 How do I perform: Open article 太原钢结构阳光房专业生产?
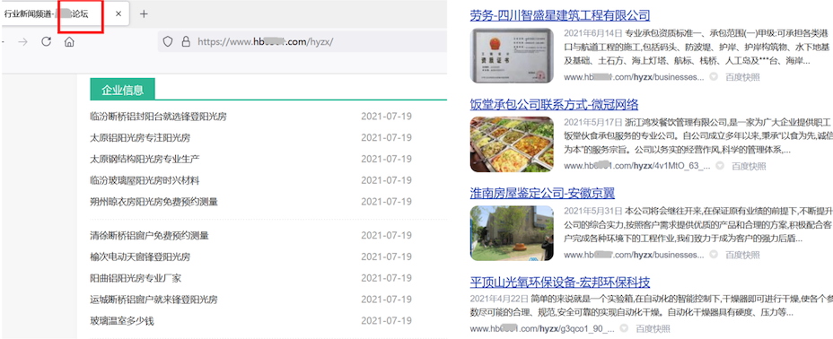point(145,159)
